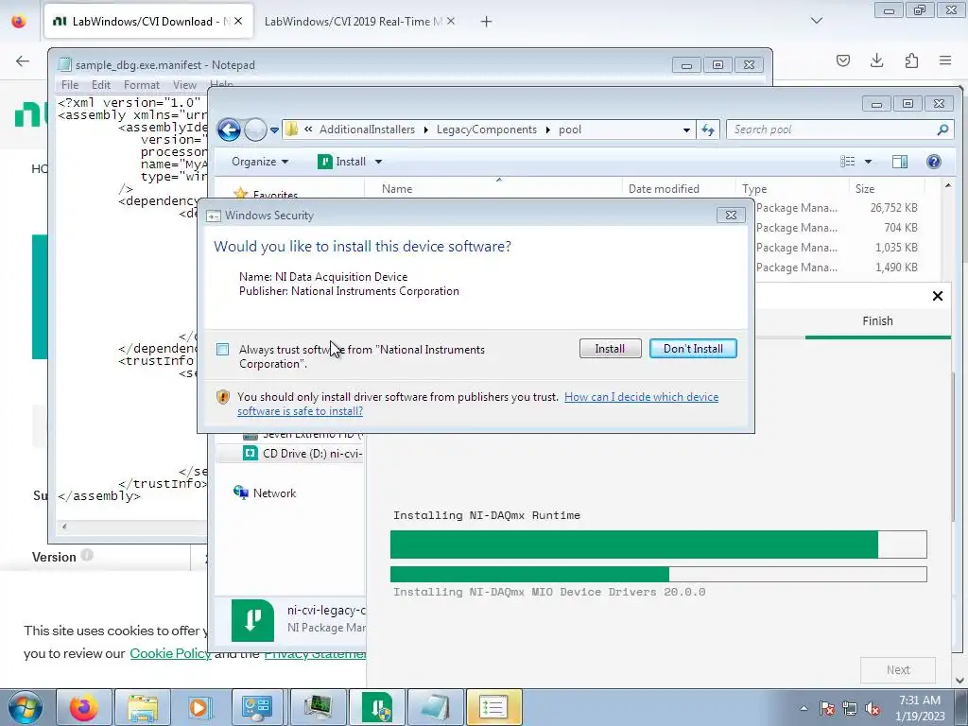Close the LabWindows/CVI Download tab

click(238, 21)
